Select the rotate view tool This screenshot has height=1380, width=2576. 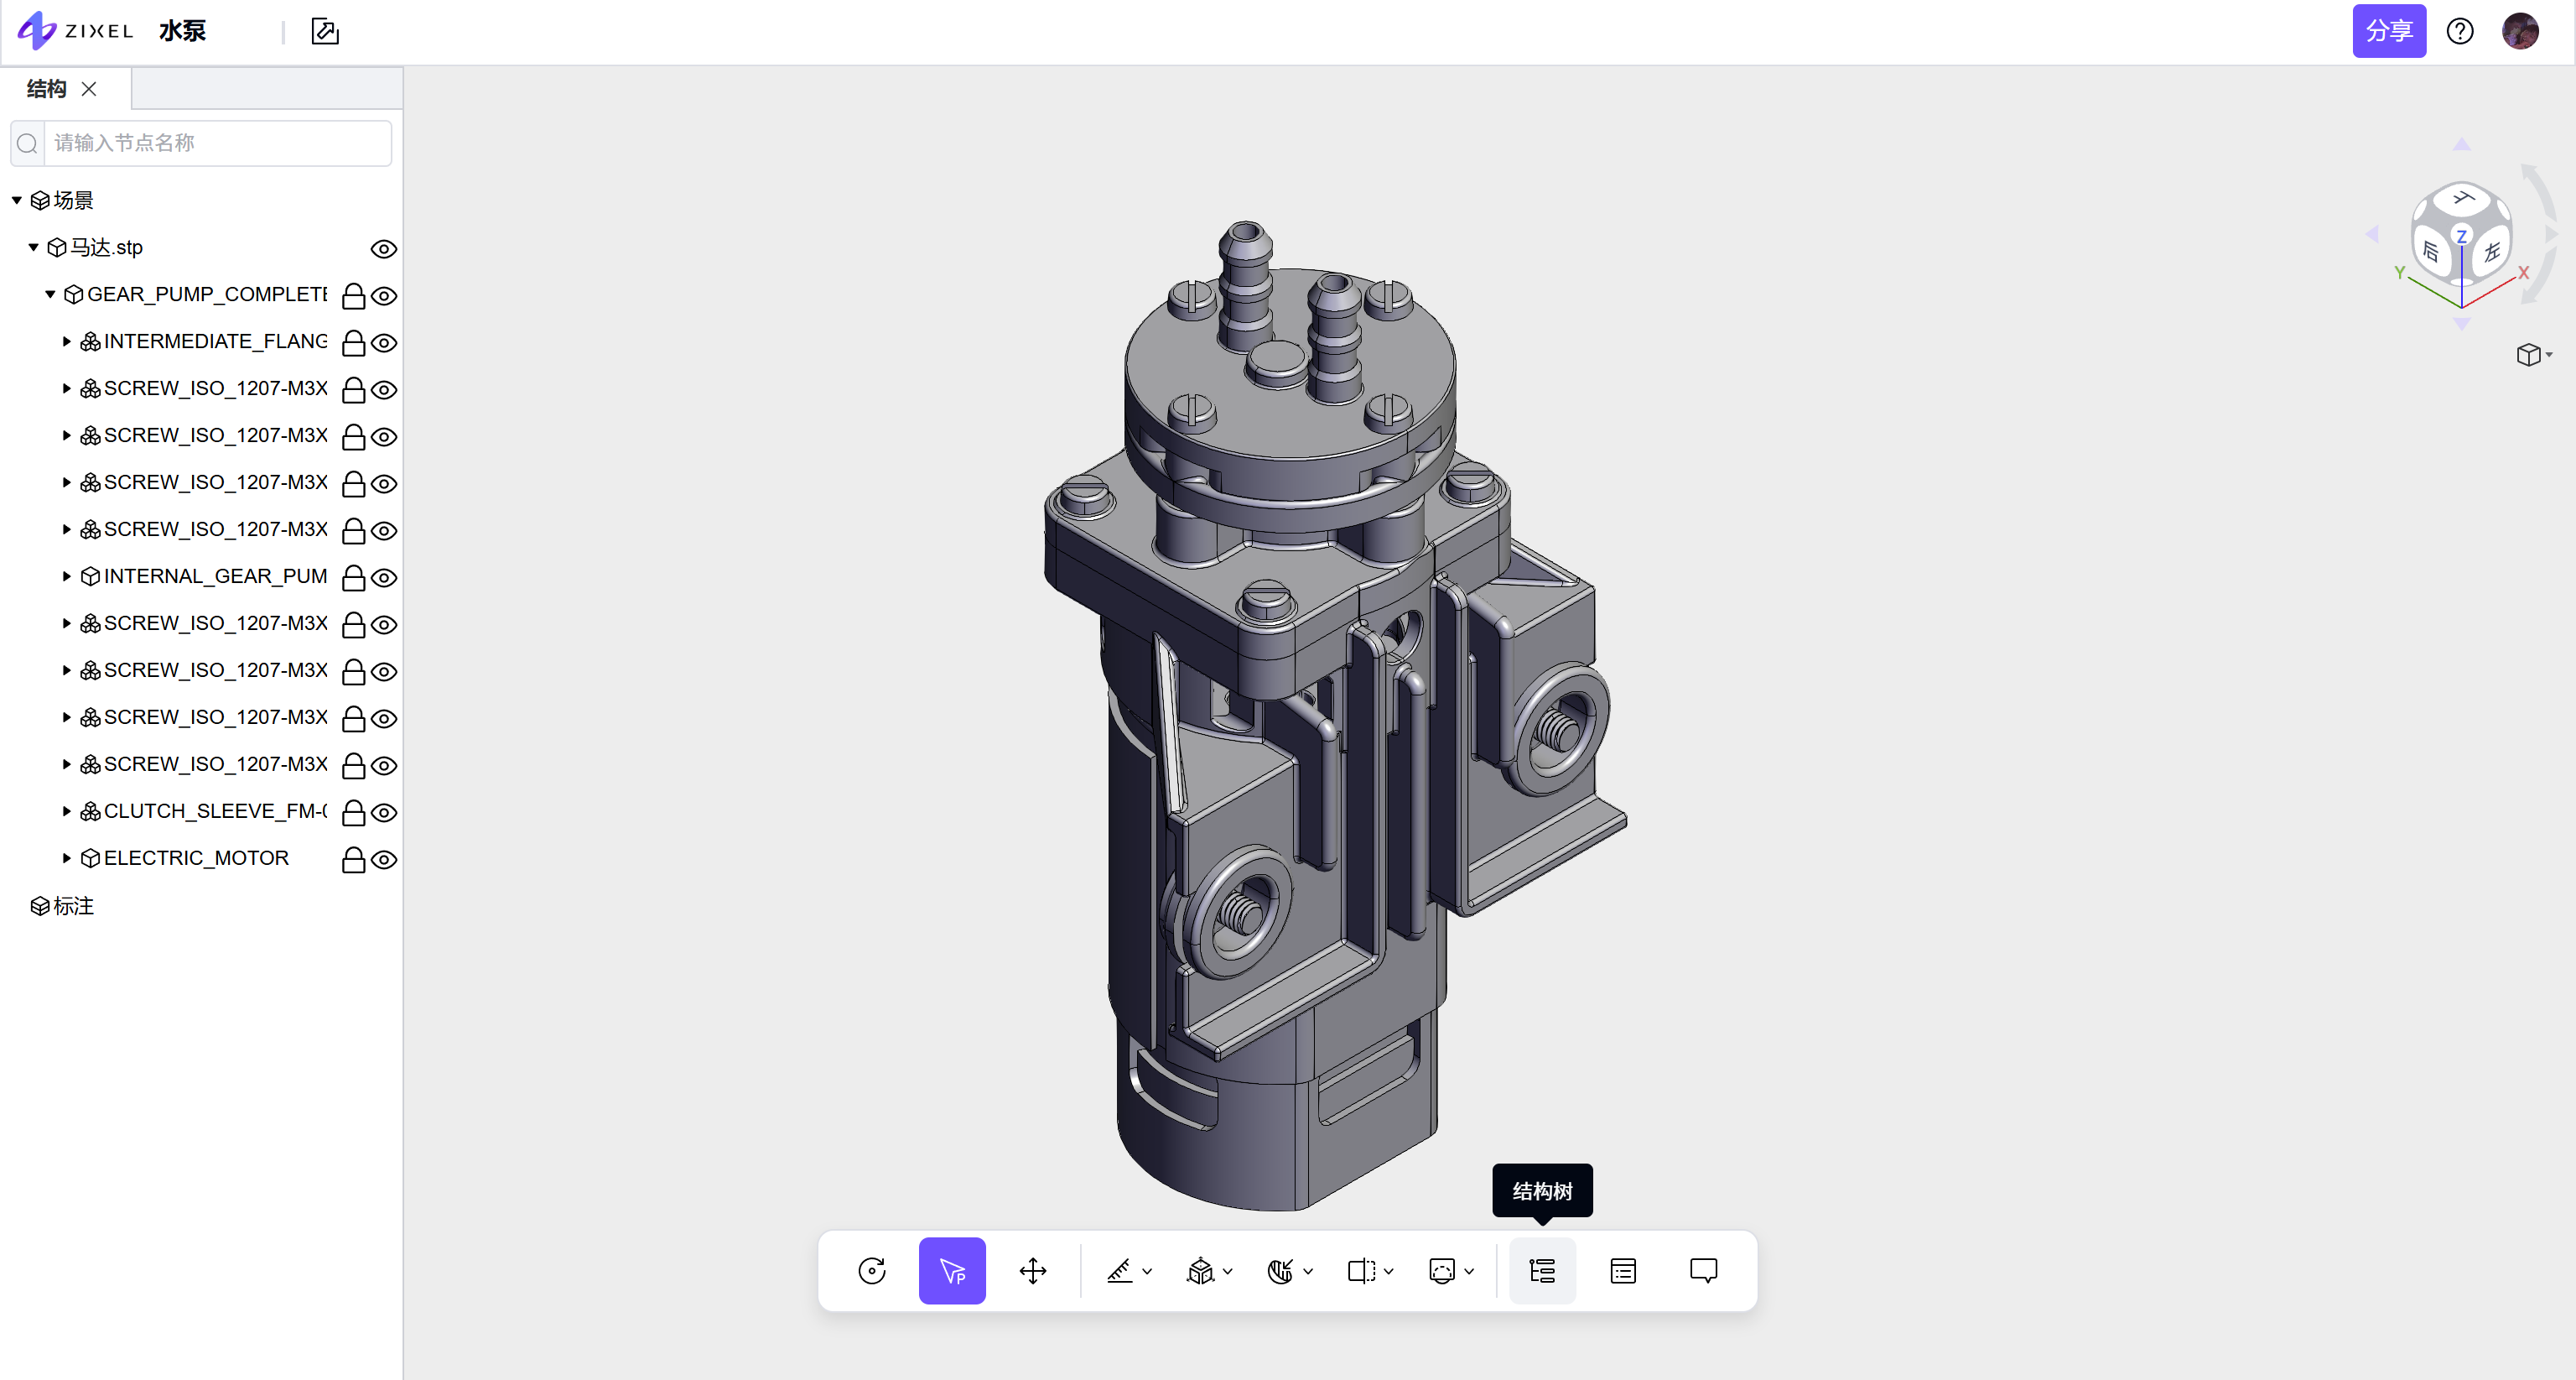[872, 1271]
